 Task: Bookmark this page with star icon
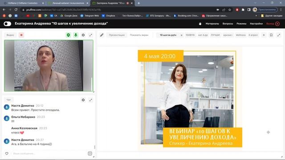click(x=230, y=10)
